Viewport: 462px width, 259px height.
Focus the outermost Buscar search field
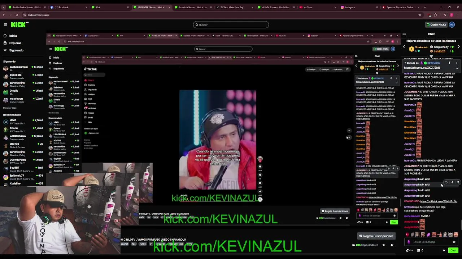[231, 24]
